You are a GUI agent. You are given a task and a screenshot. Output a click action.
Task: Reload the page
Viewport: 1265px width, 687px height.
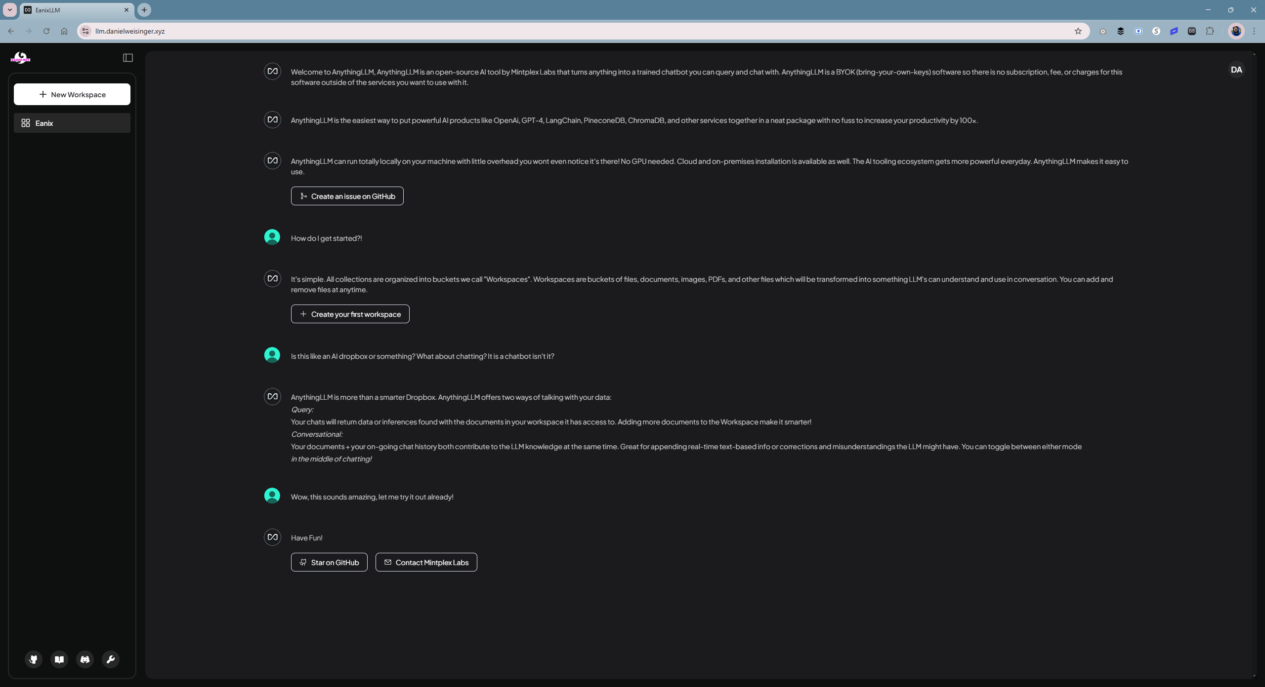point(46,31)
